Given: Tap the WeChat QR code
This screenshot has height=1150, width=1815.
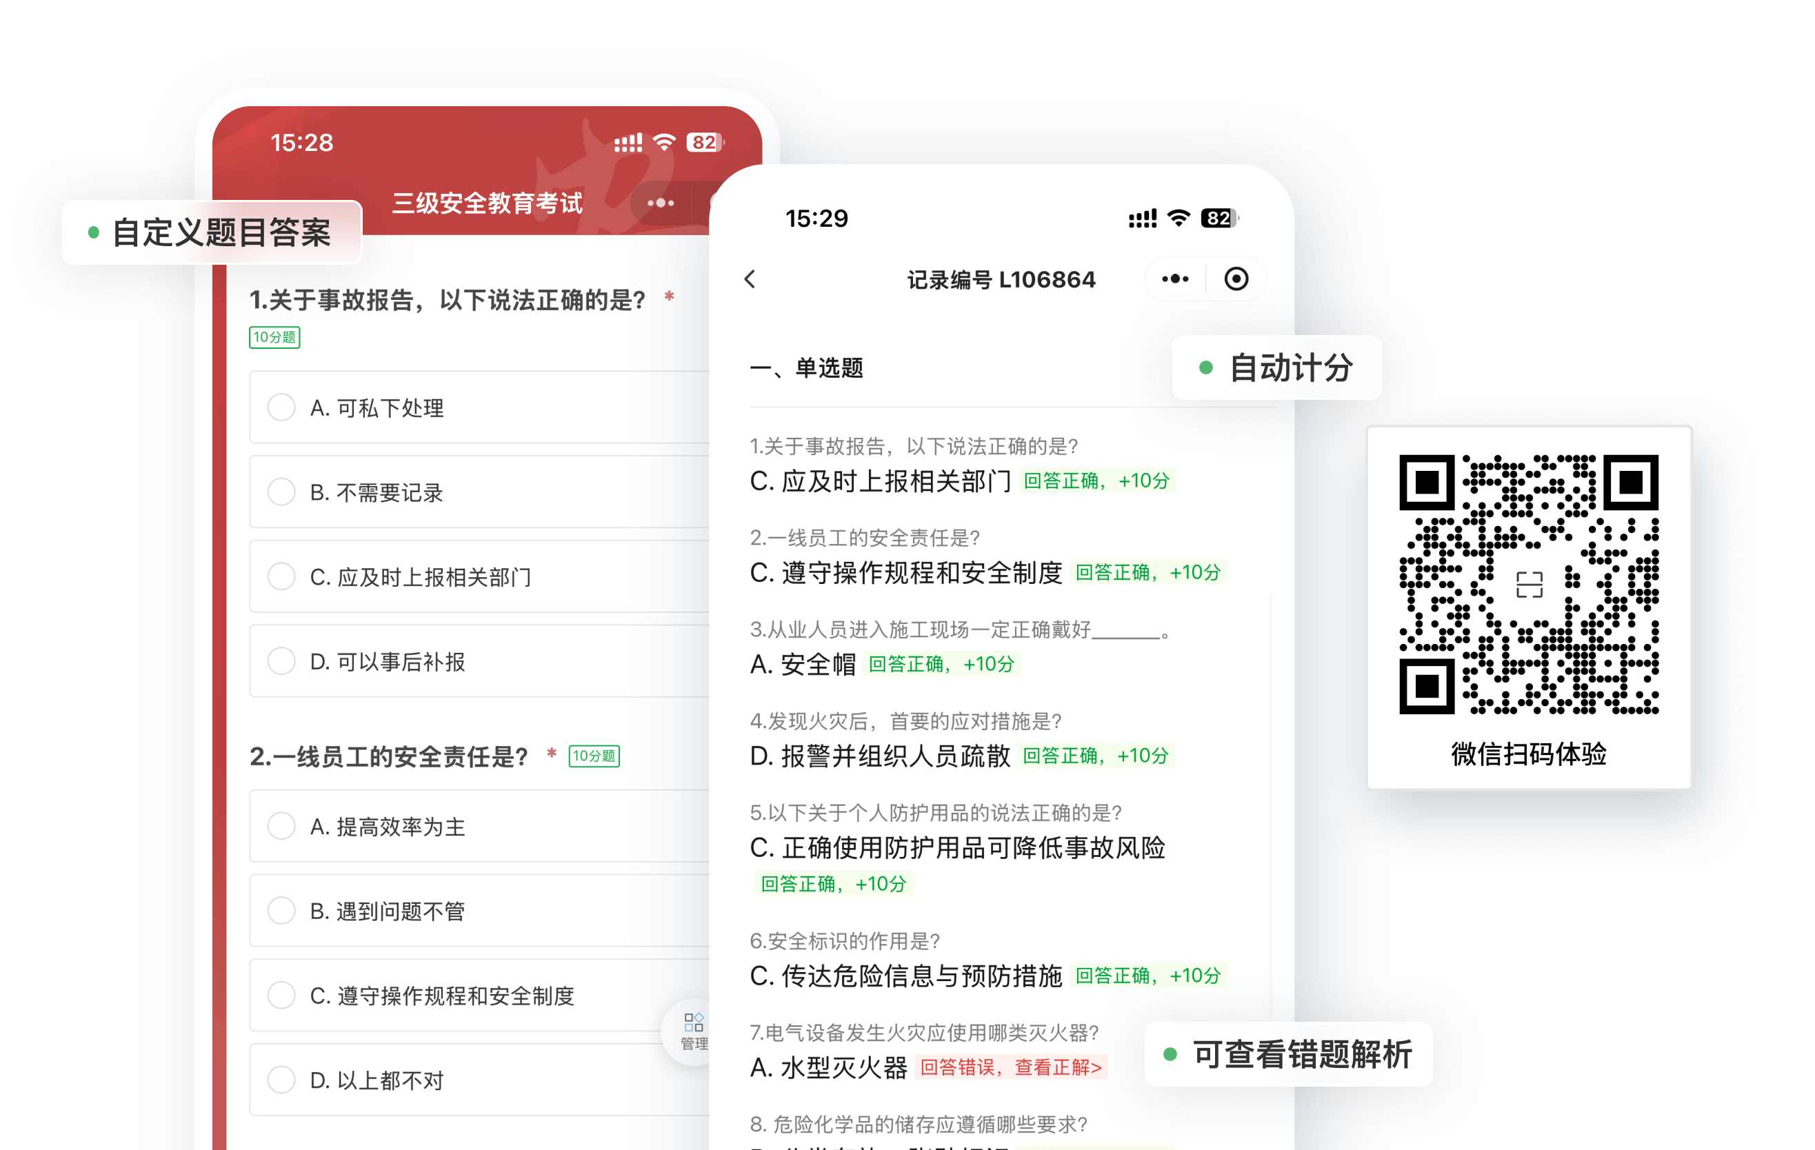Looking at the screenshot, I should (x=1529, y=584).
